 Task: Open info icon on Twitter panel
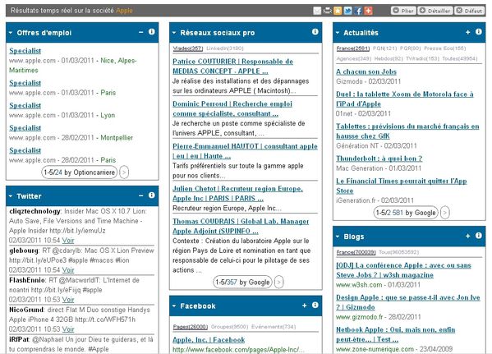tap(152, 195)
